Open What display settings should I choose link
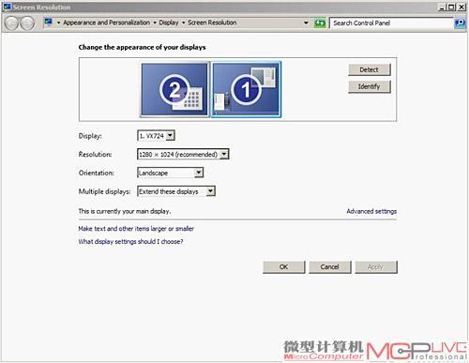 coord(130,241)
